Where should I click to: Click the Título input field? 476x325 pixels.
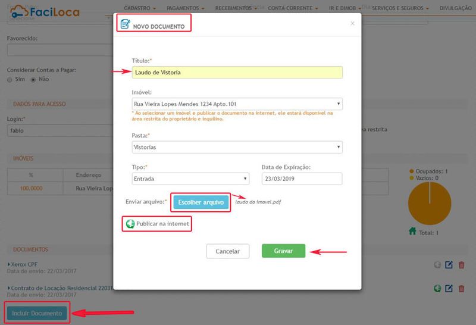coord(237,73)
